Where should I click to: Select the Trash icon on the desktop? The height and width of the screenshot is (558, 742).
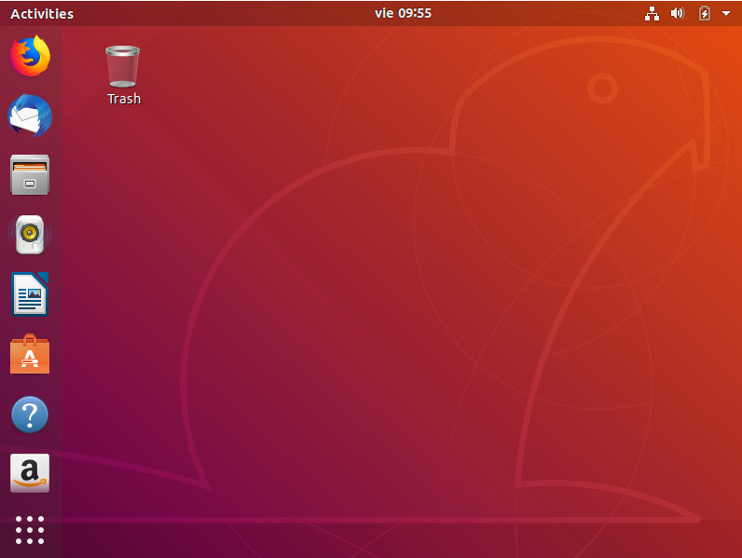123,65
